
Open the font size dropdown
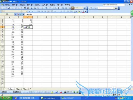pos(26,11)
